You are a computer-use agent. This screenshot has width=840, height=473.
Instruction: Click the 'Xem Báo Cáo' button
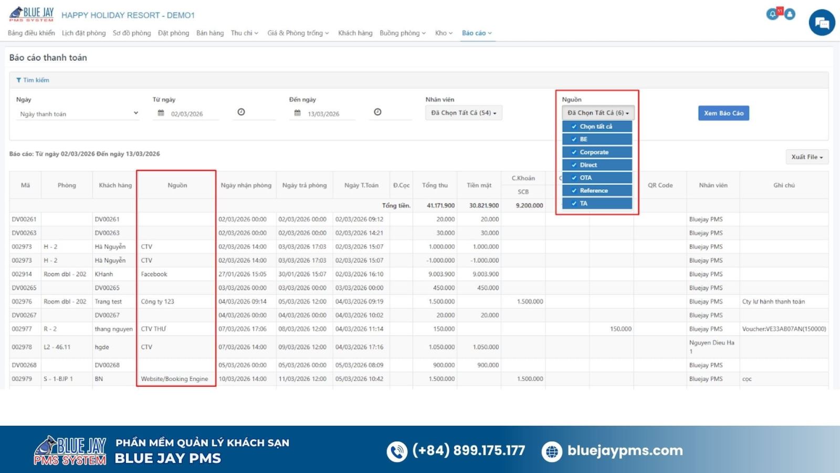[x=723, y=113]
